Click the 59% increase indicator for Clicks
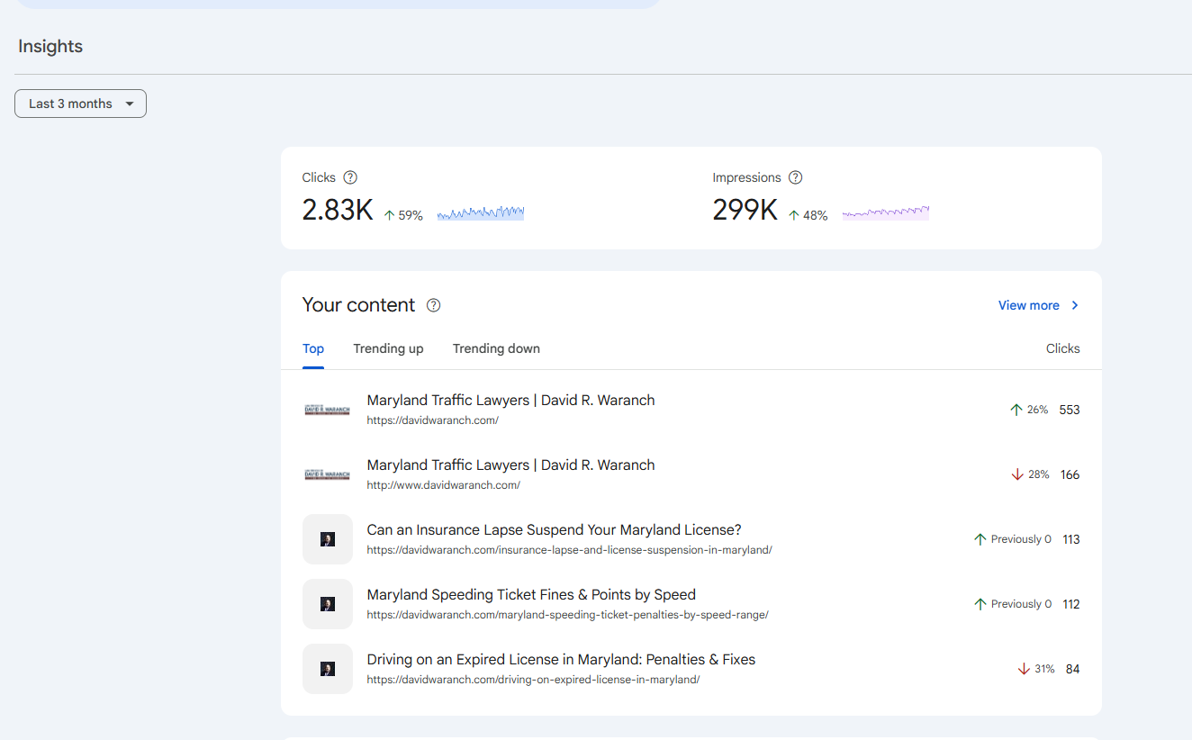Image resolution: width=1192 pixels, height=740 pixels. [x=403, y=216]
